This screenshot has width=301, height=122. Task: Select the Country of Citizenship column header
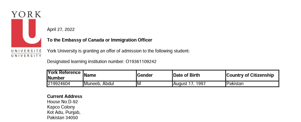pos(250,75)
